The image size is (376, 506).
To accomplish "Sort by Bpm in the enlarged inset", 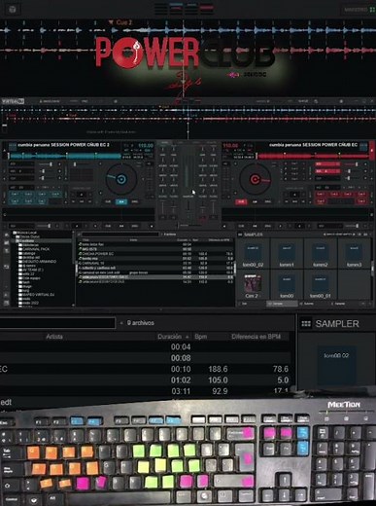I will pyautogui.click(x=201, y=337).
